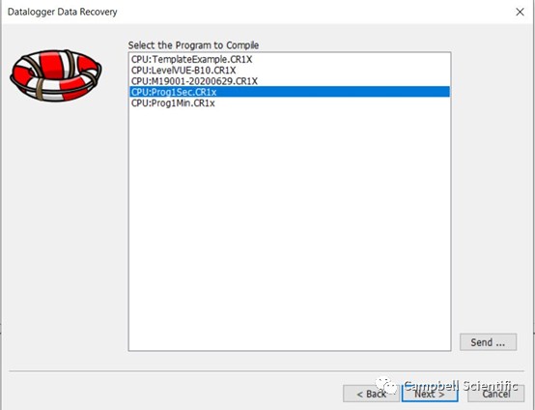Viewport: 535px width, 410px height.
Task: Click the Datalogger Data Recovery title text
Action: tap(63, 12)
